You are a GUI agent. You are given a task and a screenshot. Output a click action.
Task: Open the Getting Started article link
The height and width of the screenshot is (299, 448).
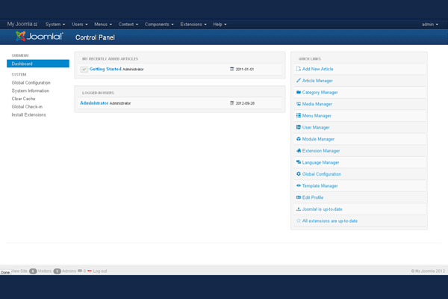[105, 69]
